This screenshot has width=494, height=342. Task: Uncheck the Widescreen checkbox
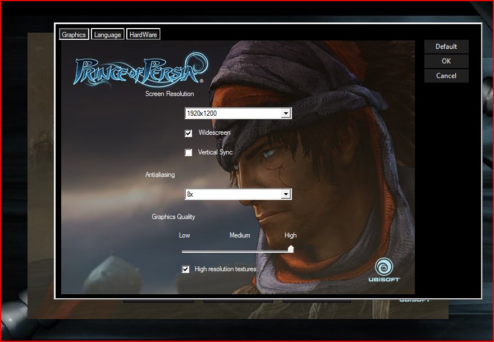[189, 133]
